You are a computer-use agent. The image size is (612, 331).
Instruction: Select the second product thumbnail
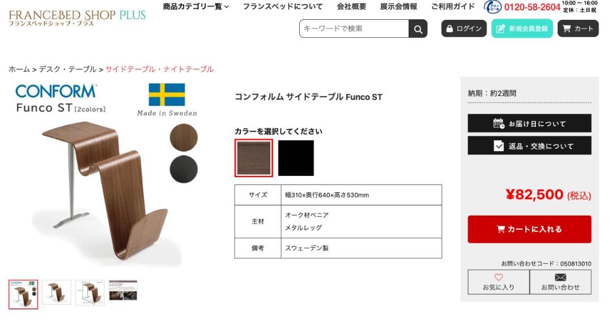(57, 293)
